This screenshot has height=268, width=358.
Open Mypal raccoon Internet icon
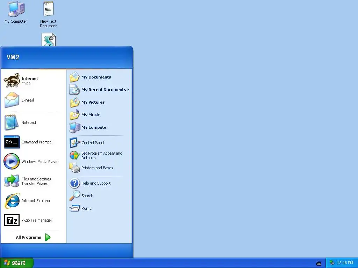pyautogui.click(x=12, y=81)
